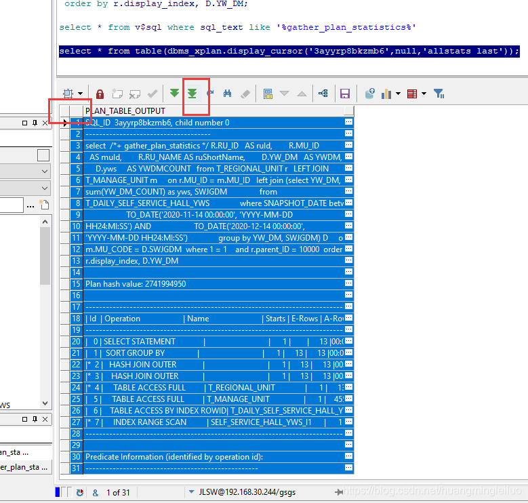
Task: Click the left panel ellipsis browse button
Action: click(x=31, y=205)
